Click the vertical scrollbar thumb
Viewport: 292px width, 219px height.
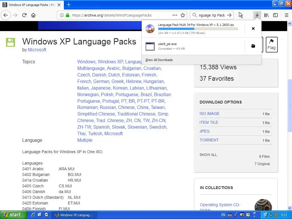pyautogui.click(x=289, y=106)
